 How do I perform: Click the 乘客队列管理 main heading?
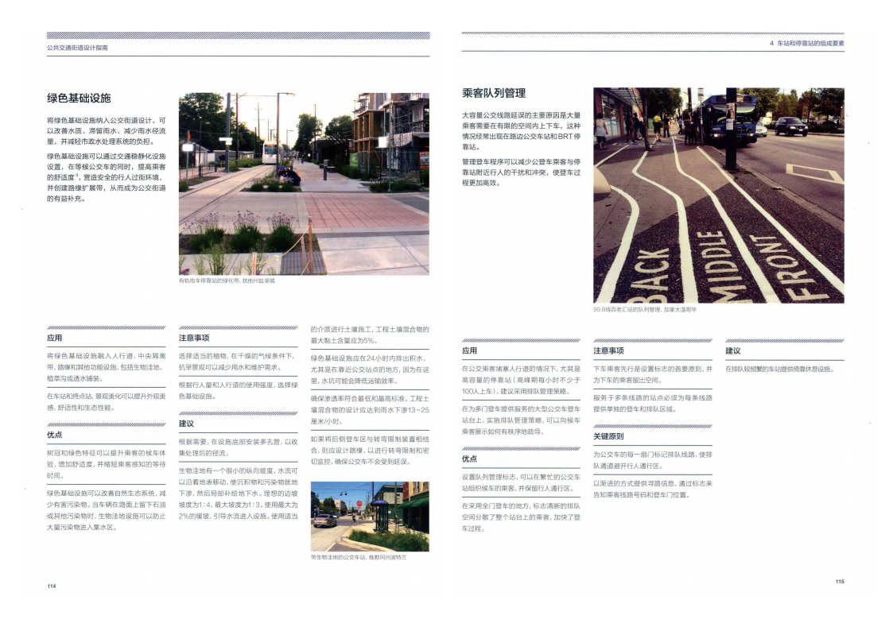(x=494, y=93)
